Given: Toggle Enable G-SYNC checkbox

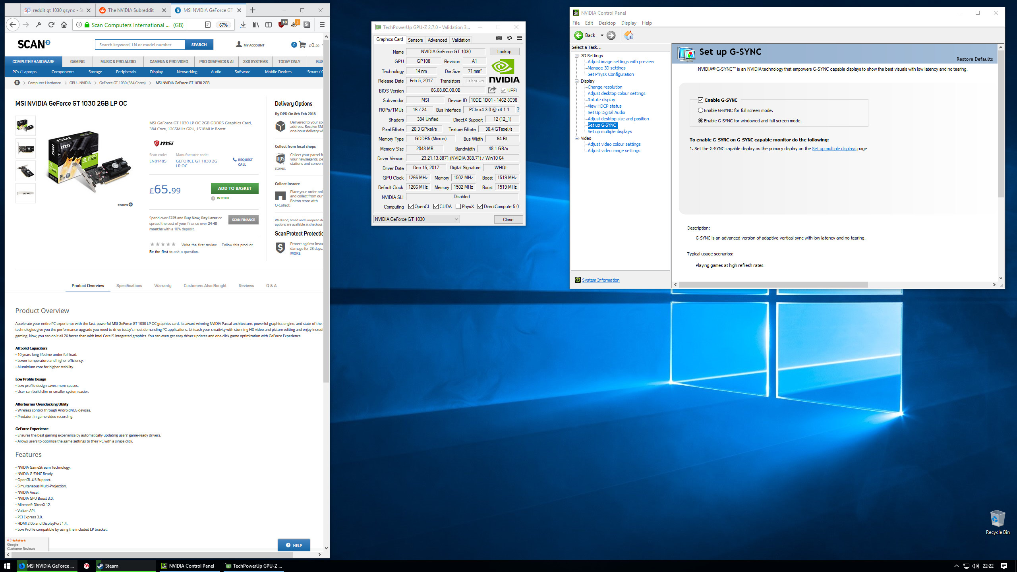Looking at the screenshot, I should (x=701, y=100).
